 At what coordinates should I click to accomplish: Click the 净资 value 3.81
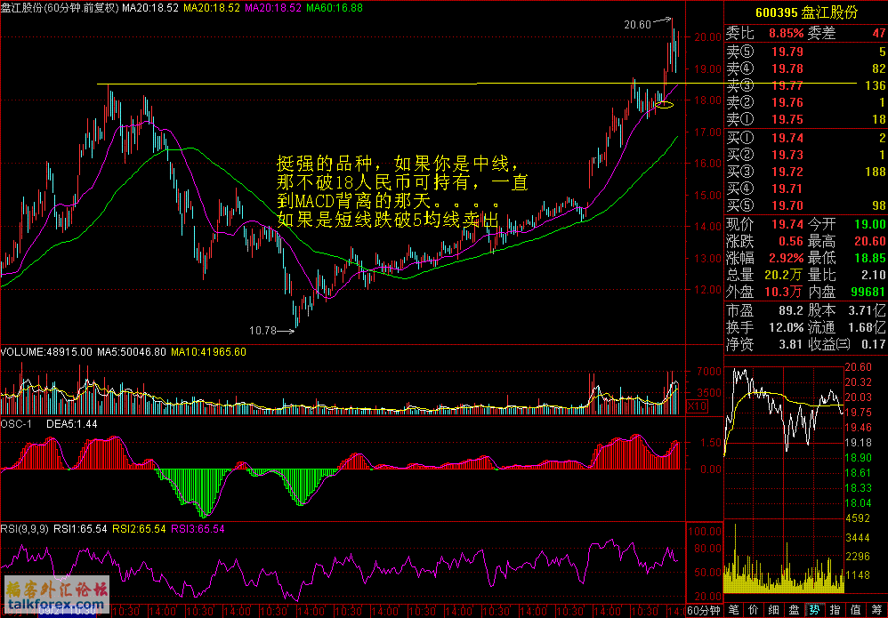click(x=790, y=343)
